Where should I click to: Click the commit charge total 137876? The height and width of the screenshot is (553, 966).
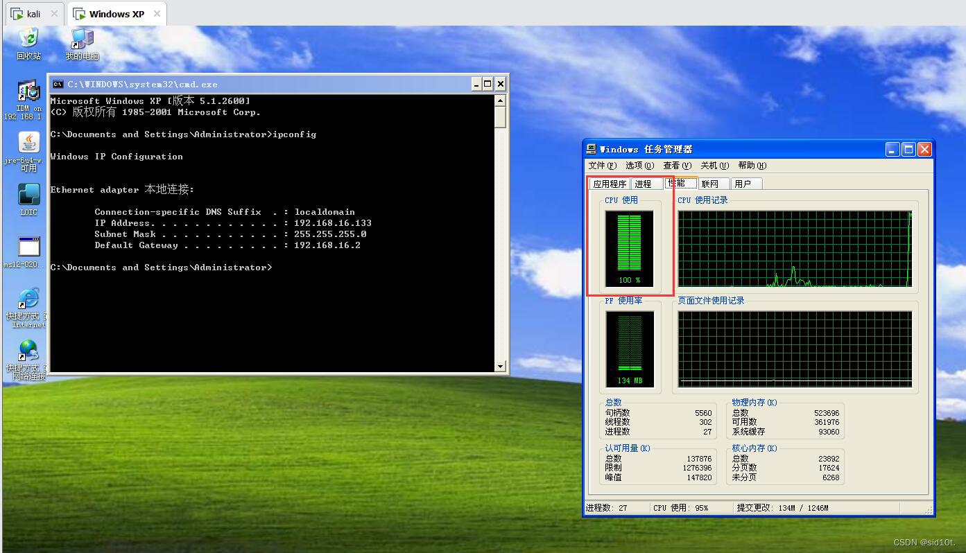[x=699, y=459]
